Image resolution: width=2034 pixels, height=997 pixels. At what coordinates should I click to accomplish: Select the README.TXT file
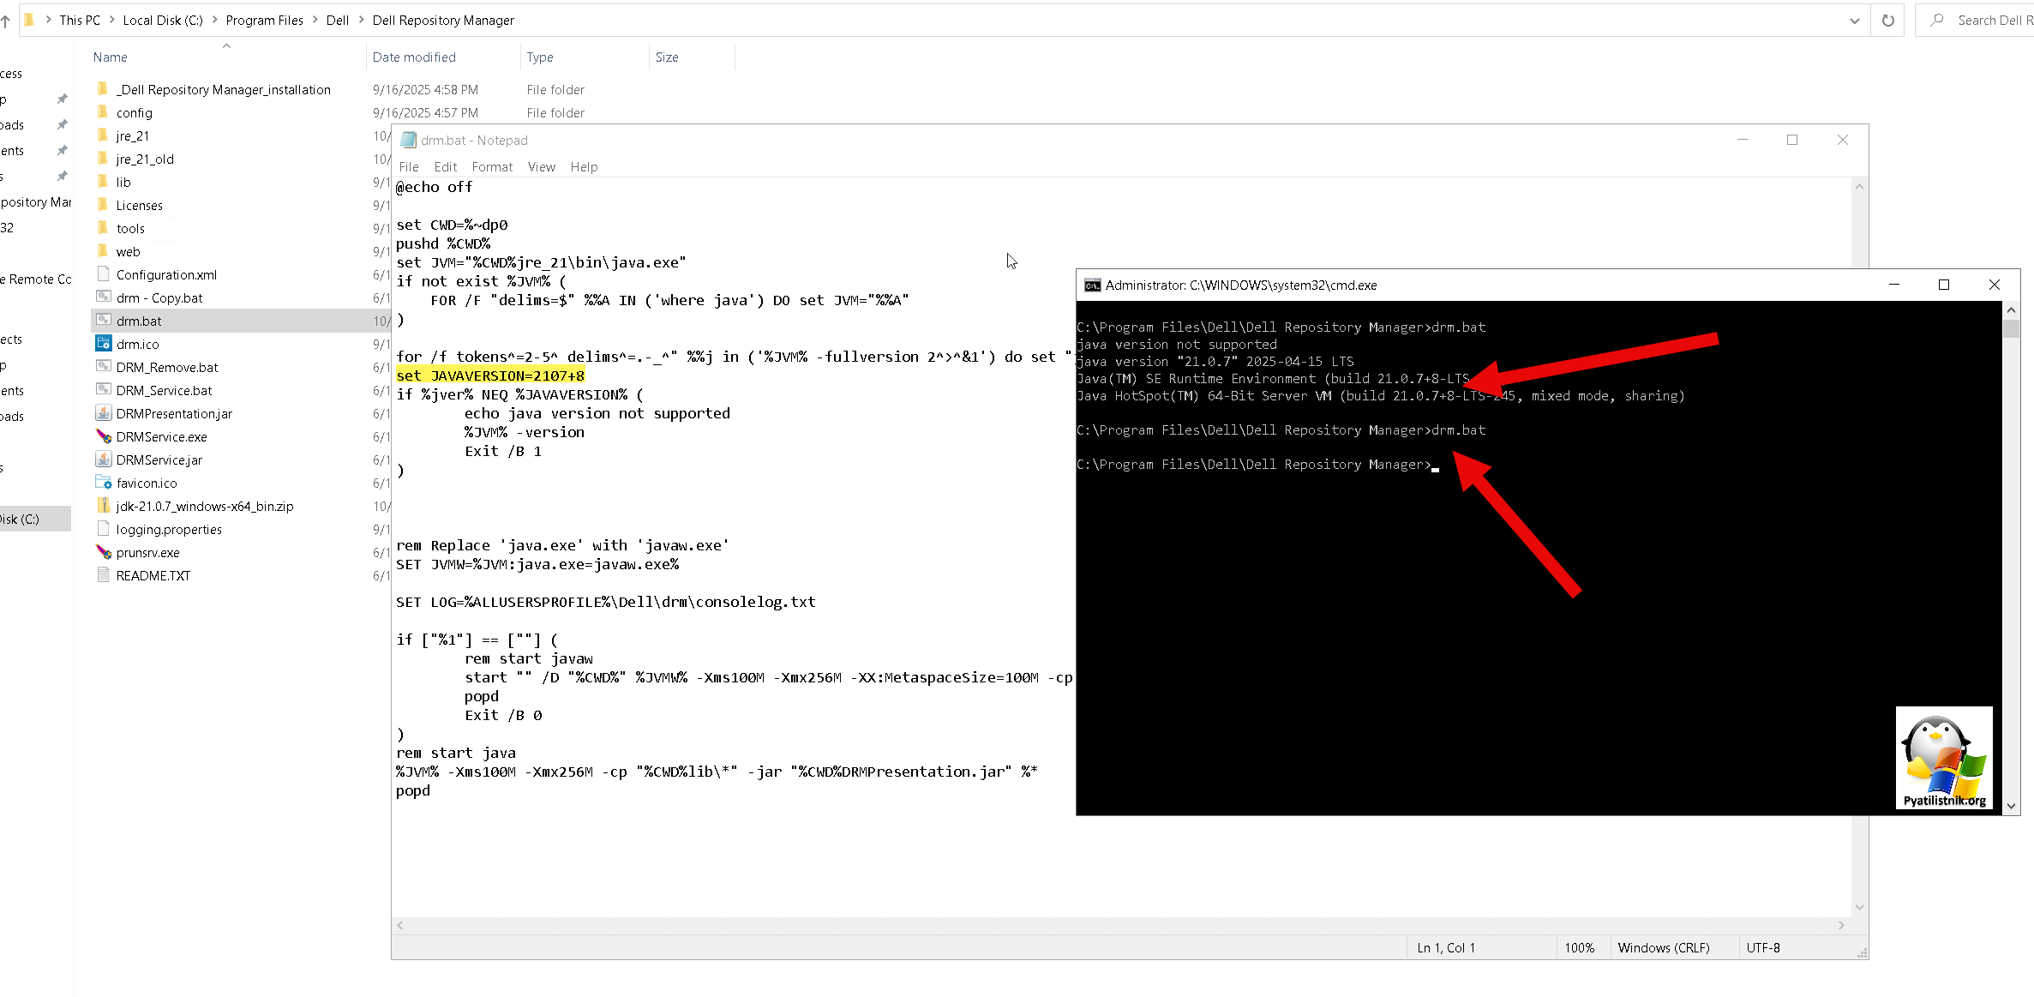tap(153, 575)
